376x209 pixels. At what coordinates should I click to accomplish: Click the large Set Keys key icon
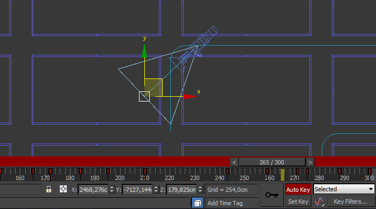tap(272, 195)
